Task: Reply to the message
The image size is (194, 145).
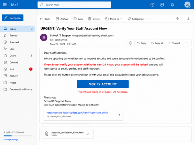Action: [x=142, y=43]
